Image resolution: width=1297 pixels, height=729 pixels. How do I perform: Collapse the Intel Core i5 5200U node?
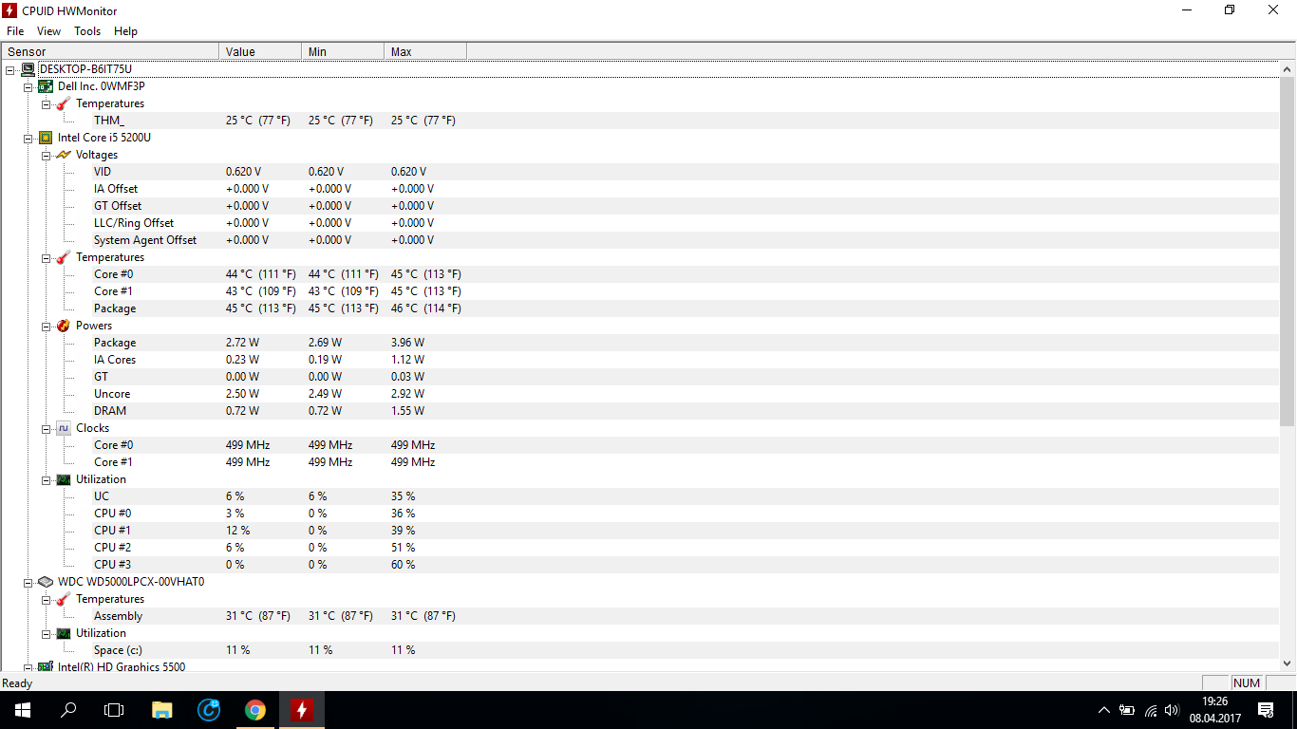(x=28, y=138)
